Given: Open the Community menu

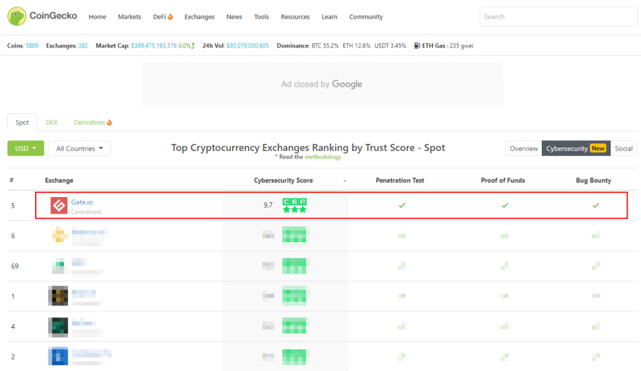Looking at the screenshot, I should (x=366, y=17).
